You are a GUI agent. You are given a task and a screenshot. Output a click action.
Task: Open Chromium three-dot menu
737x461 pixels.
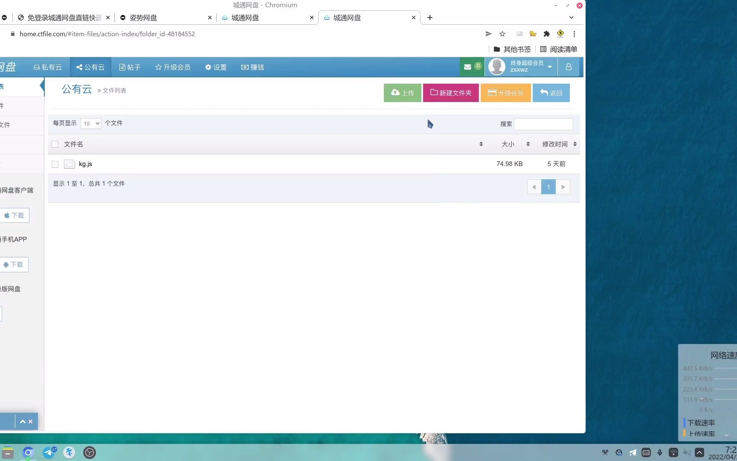(574, 34)
